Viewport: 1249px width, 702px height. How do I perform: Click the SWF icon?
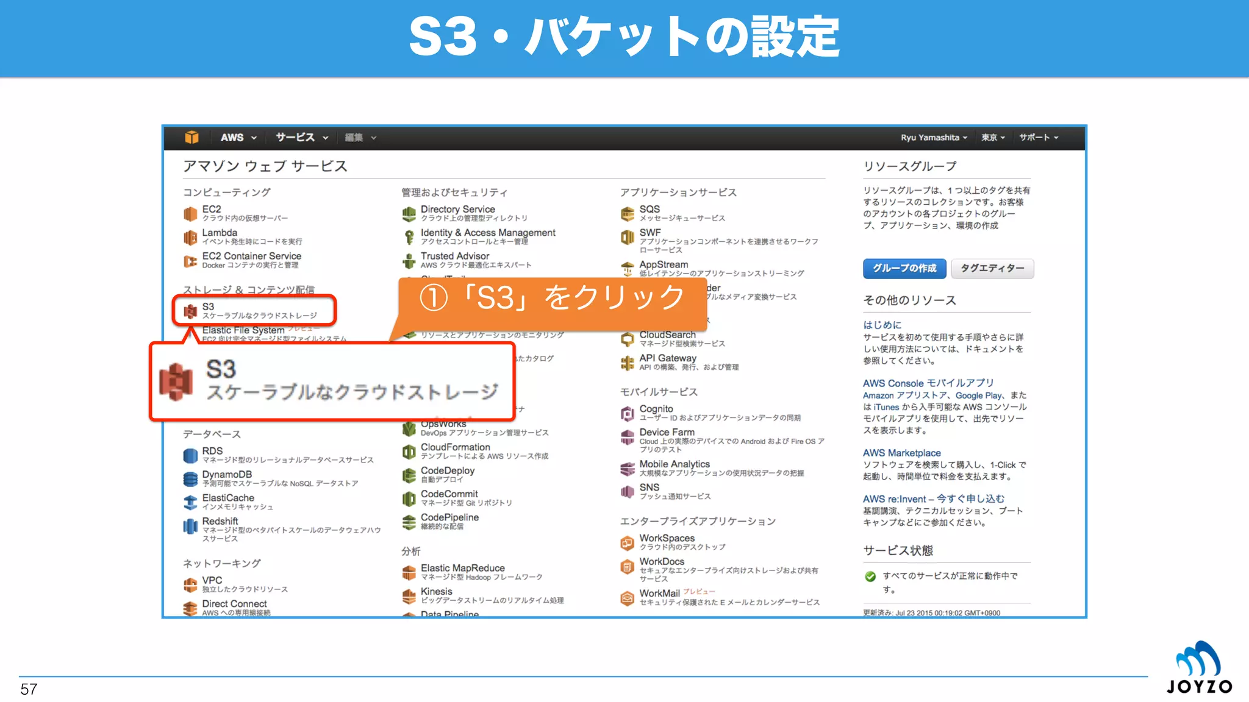pos(628,237)
